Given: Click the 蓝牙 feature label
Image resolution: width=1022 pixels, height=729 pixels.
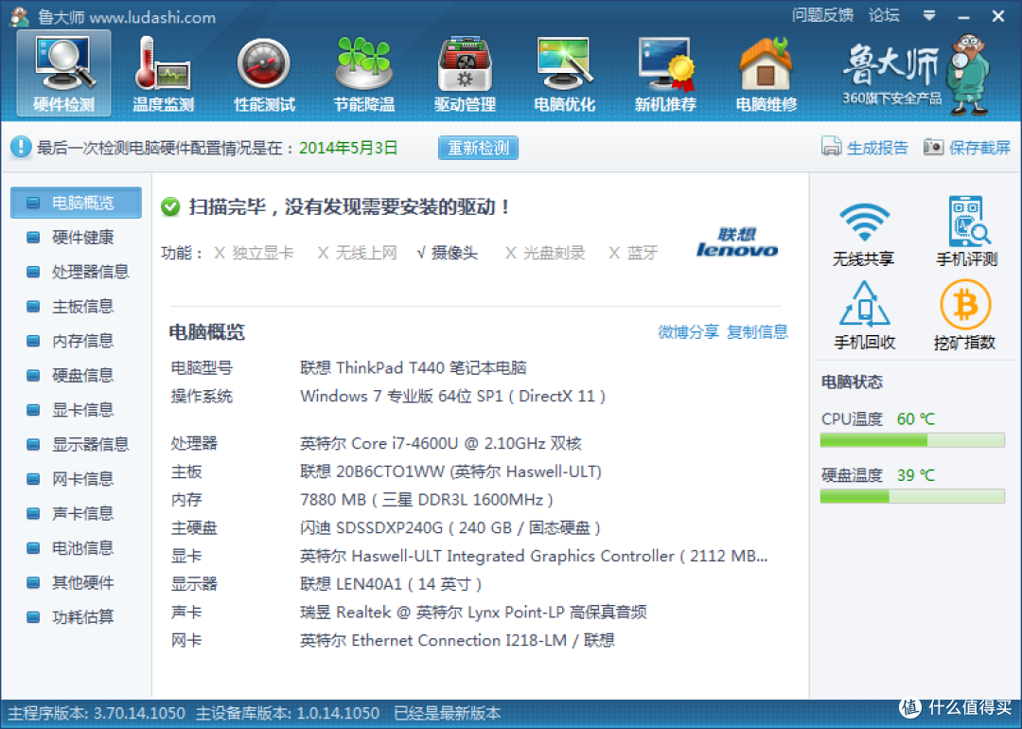Looking at the screenshot, I should [x=642, y=253].
